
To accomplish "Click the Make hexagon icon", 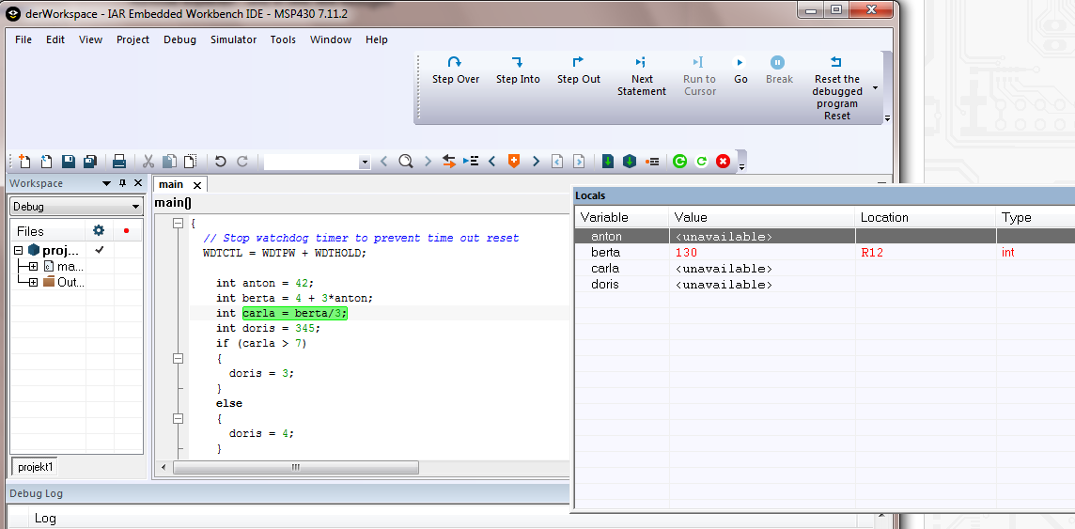I will (630, 161).
